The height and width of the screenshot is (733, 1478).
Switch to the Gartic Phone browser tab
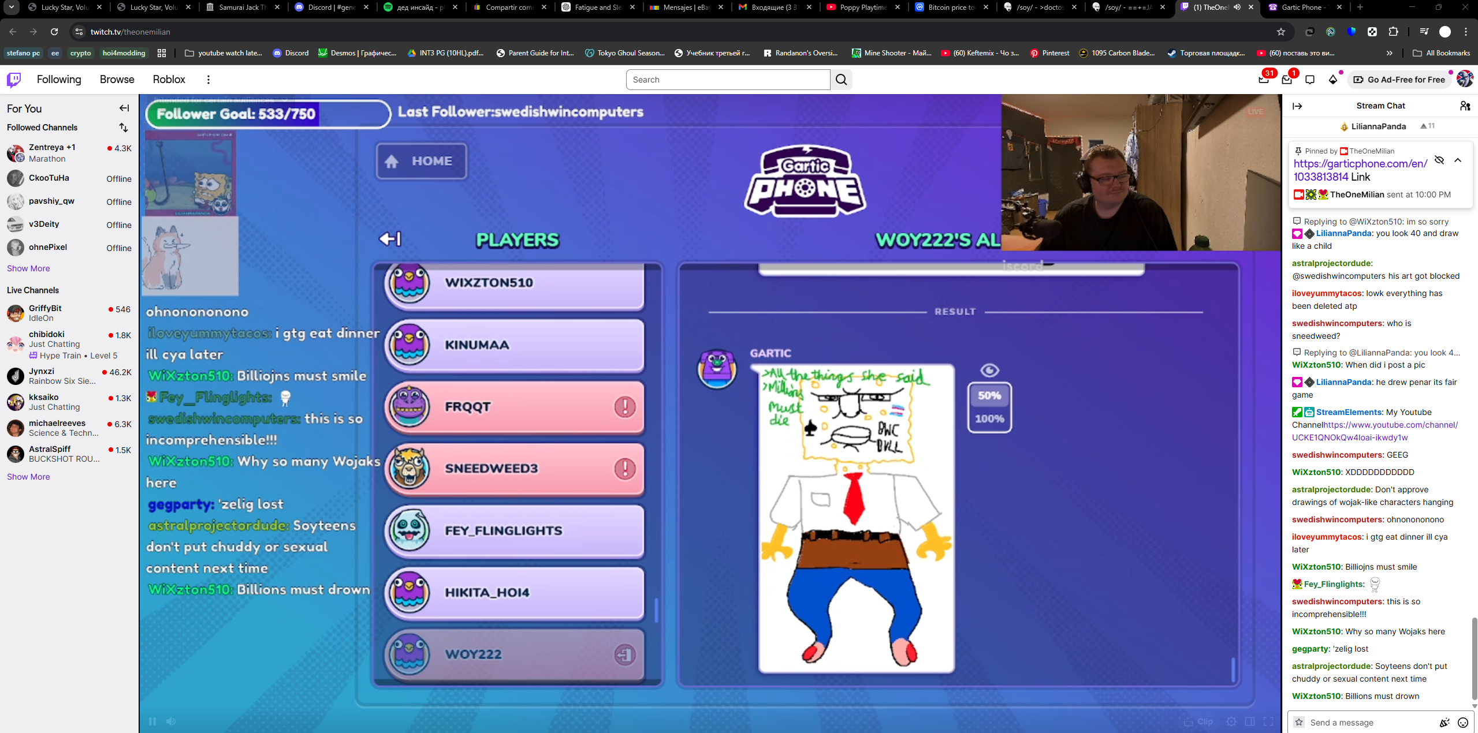[1301, 8]
